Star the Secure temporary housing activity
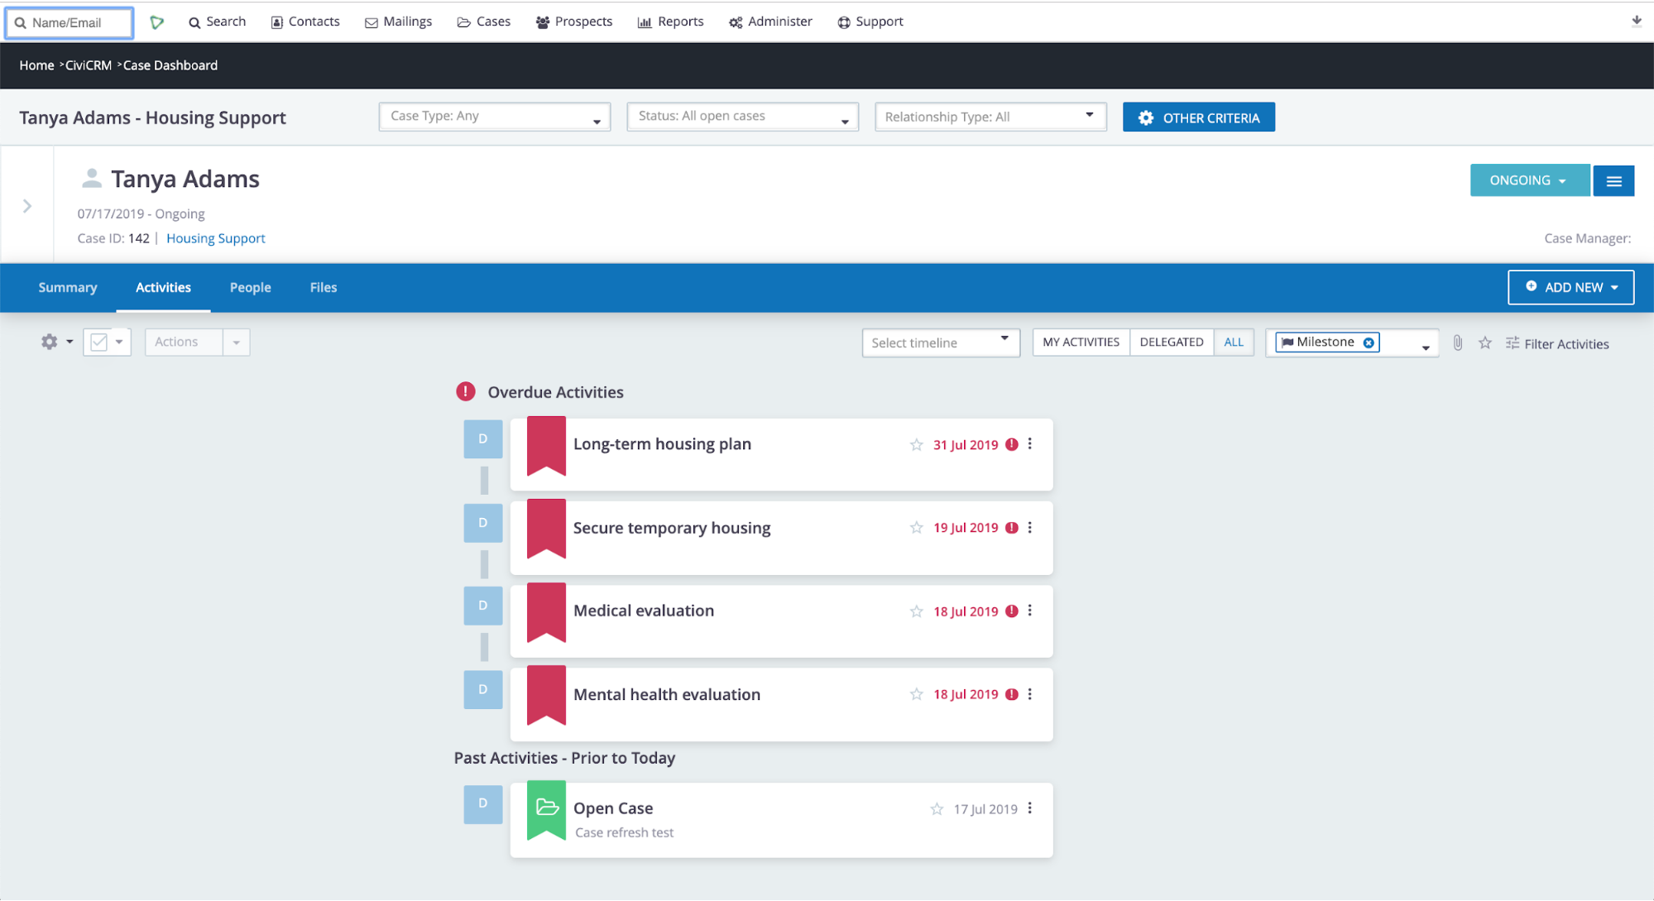Screen dimensions: 1654x901 (x=916, y=528)
